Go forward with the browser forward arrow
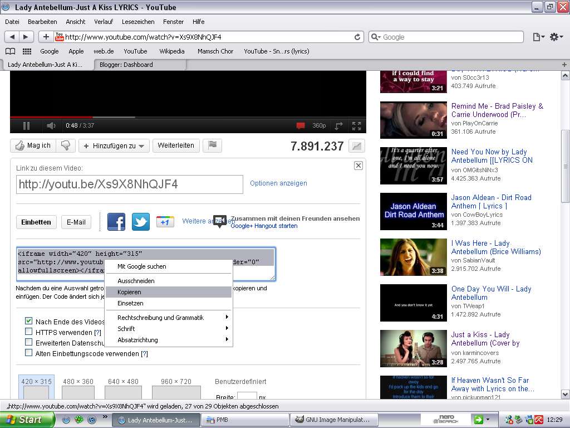The width and height of the screenshot is (570, 428). click(26, 37)
